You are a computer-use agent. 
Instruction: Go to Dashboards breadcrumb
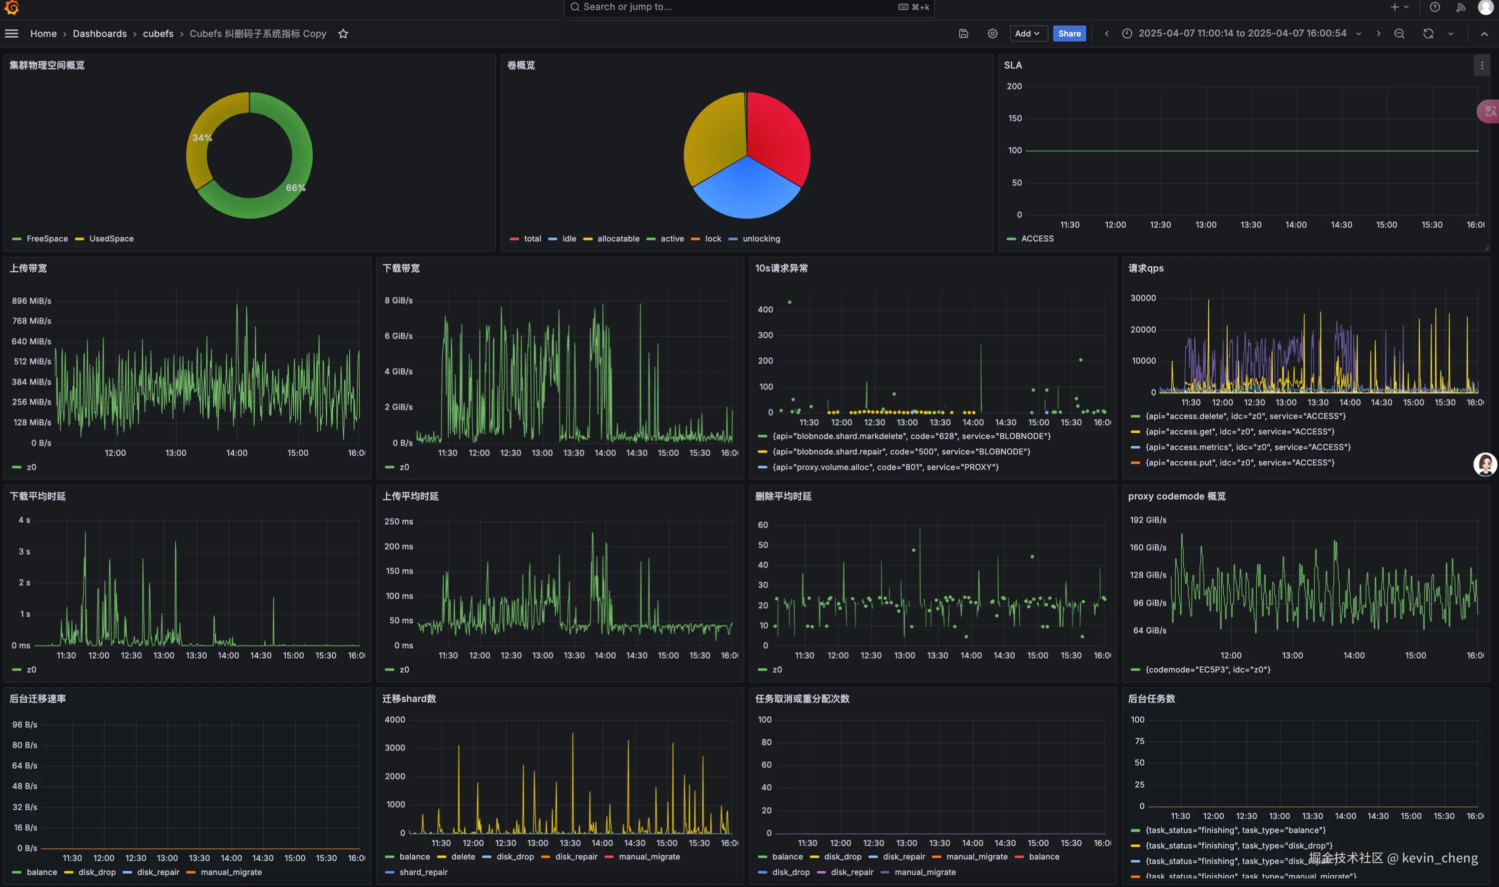99,33
